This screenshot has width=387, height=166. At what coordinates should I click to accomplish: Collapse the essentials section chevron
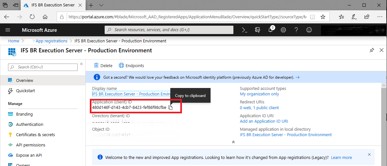click(x=233, y=142)
